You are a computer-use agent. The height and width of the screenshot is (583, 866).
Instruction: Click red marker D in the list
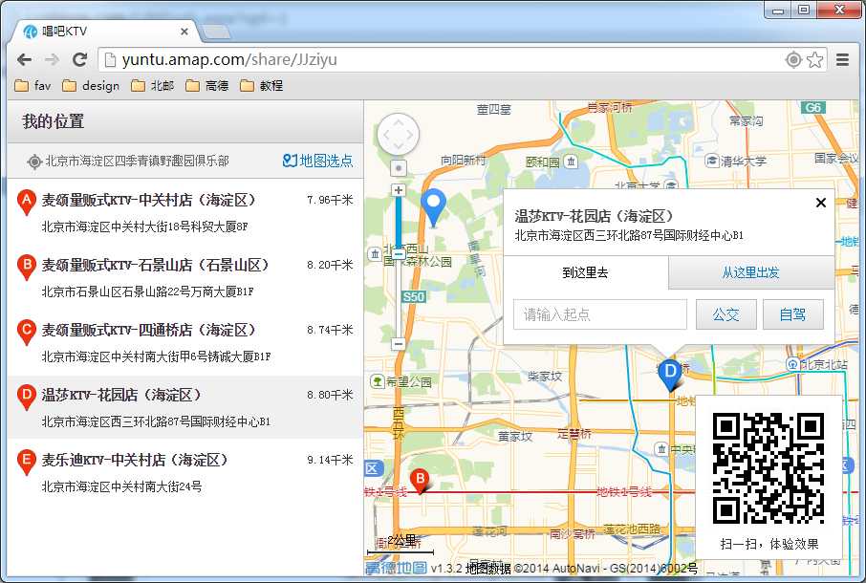26,398
